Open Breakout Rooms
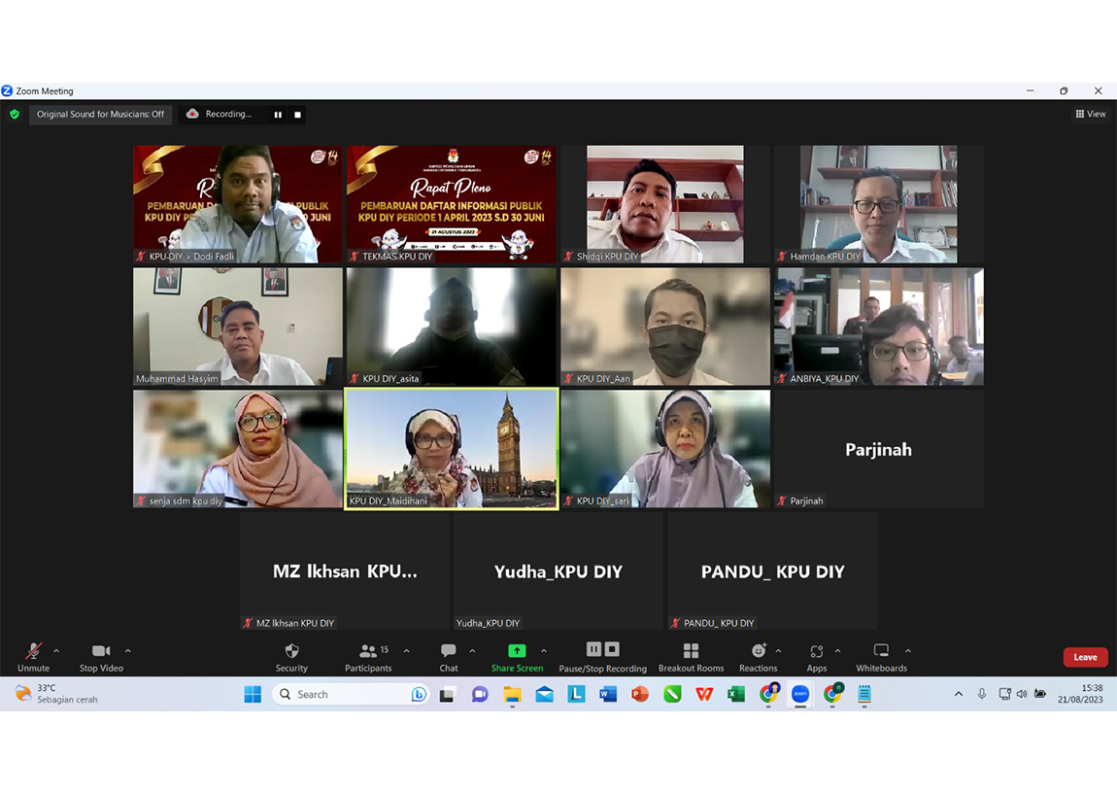1117x794 pixels. click(x=691, y=651)
